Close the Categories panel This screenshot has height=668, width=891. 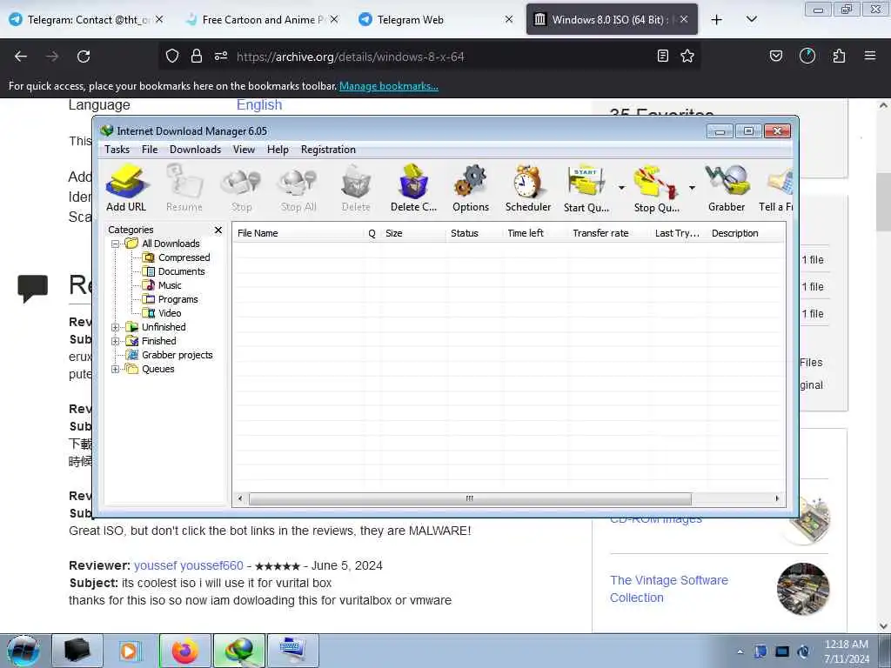[x=218, y=230]
